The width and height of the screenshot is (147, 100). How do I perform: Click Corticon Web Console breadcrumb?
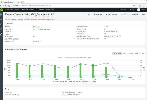pyautogui.click(x=12, y=10)
